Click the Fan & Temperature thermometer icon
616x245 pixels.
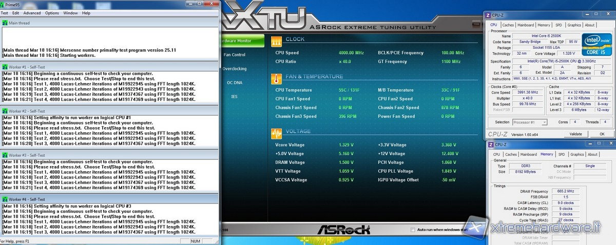coord(276,78)
